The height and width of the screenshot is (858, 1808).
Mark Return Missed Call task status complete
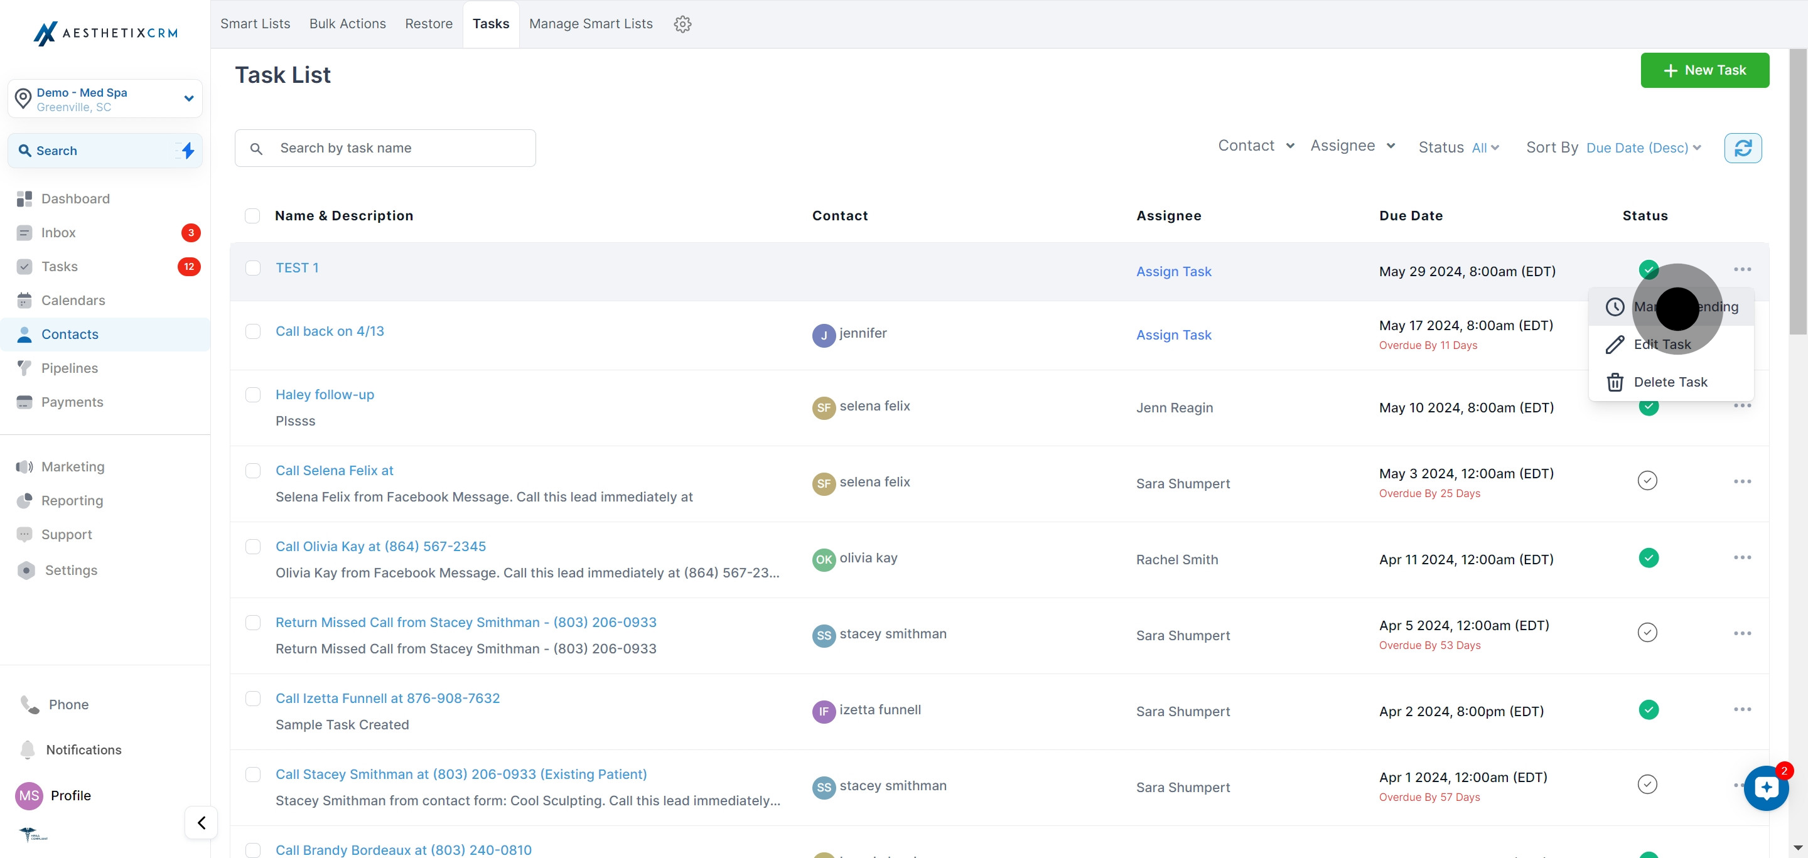[1647, 633]
